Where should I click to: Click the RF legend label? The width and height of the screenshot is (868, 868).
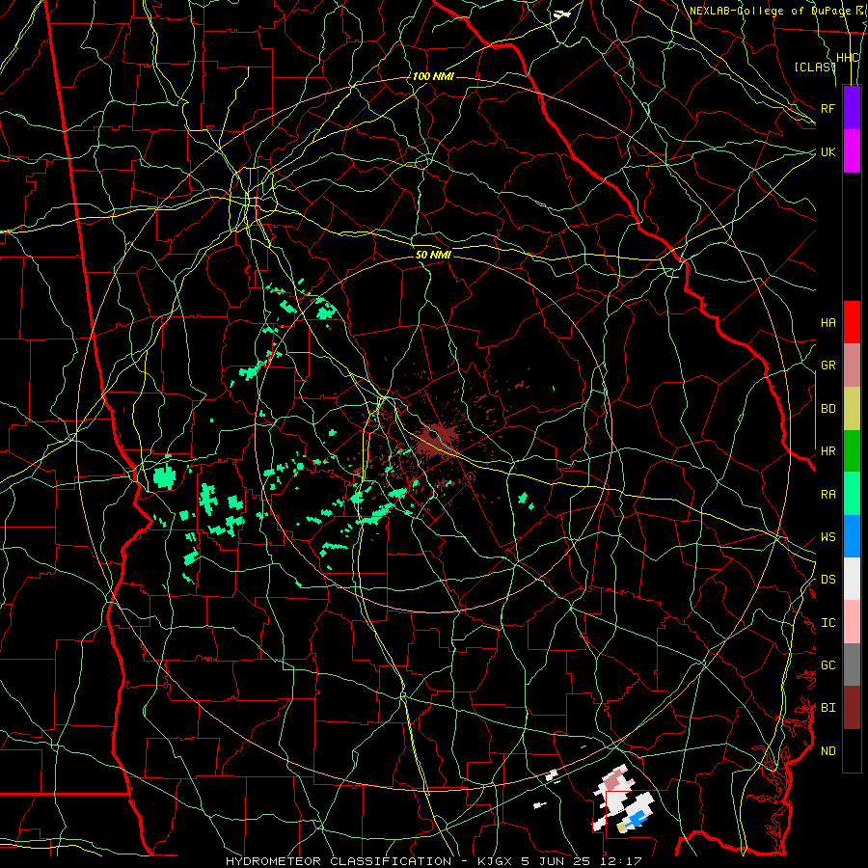pyautogui.click(x=828, y=108)
